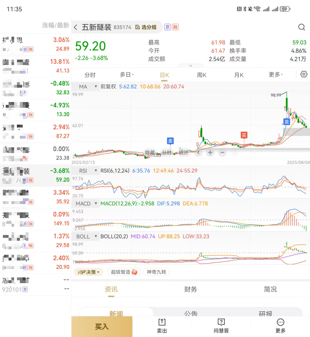The height and width of the screenshot is (337, 310).
Task: Select watchlist stock with 13.81% change
Action: (x=36, y=66)
